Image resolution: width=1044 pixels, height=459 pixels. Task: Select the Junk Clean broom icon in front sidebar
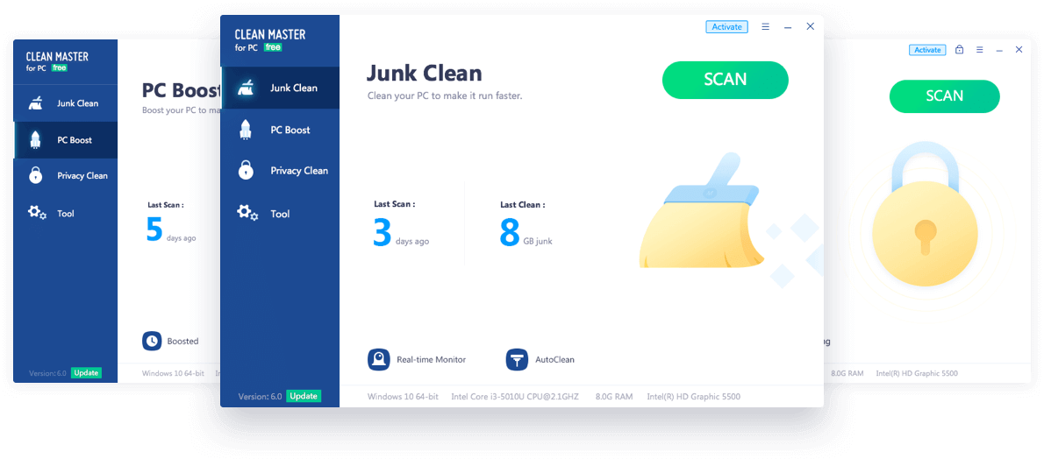(x=245, y=87)
